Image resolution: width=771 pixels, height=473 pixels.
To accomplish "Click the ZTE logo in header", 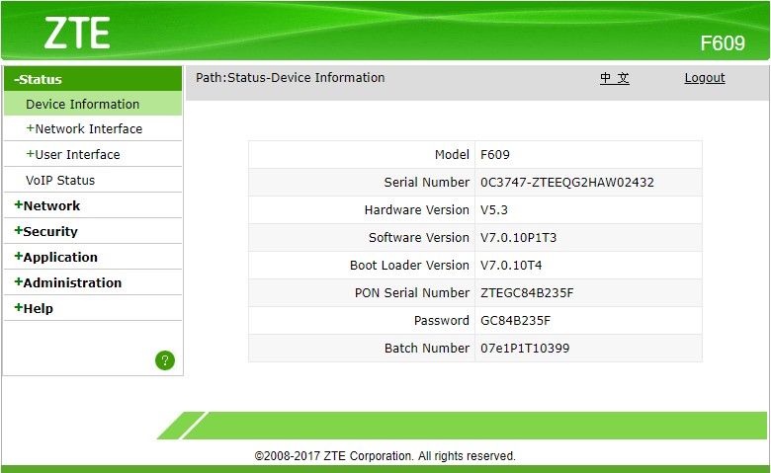I will coord(77,34).
